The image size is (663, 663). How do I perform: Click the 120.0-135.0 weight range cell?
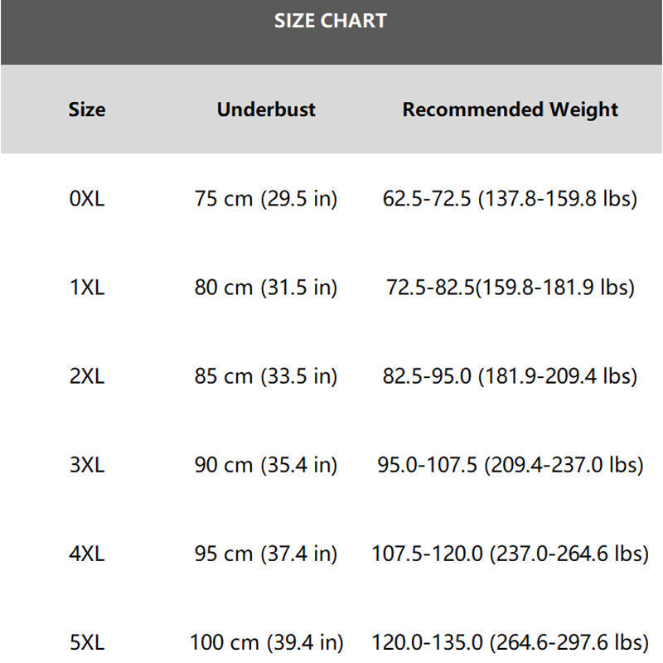pos(510,643)
